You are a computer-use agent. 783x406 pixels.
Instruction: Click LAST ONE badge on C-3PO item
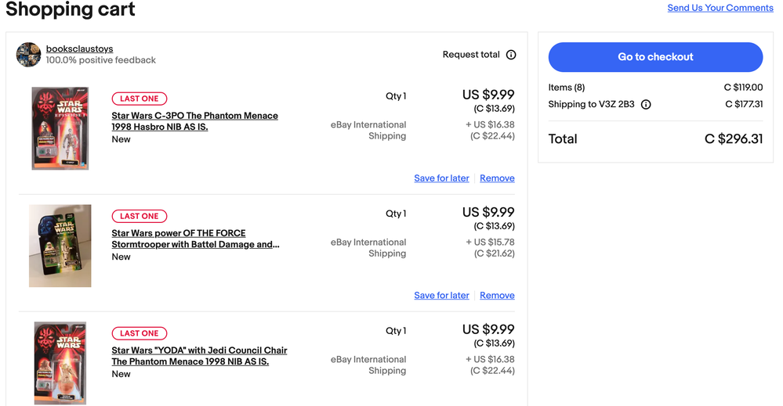140,99
